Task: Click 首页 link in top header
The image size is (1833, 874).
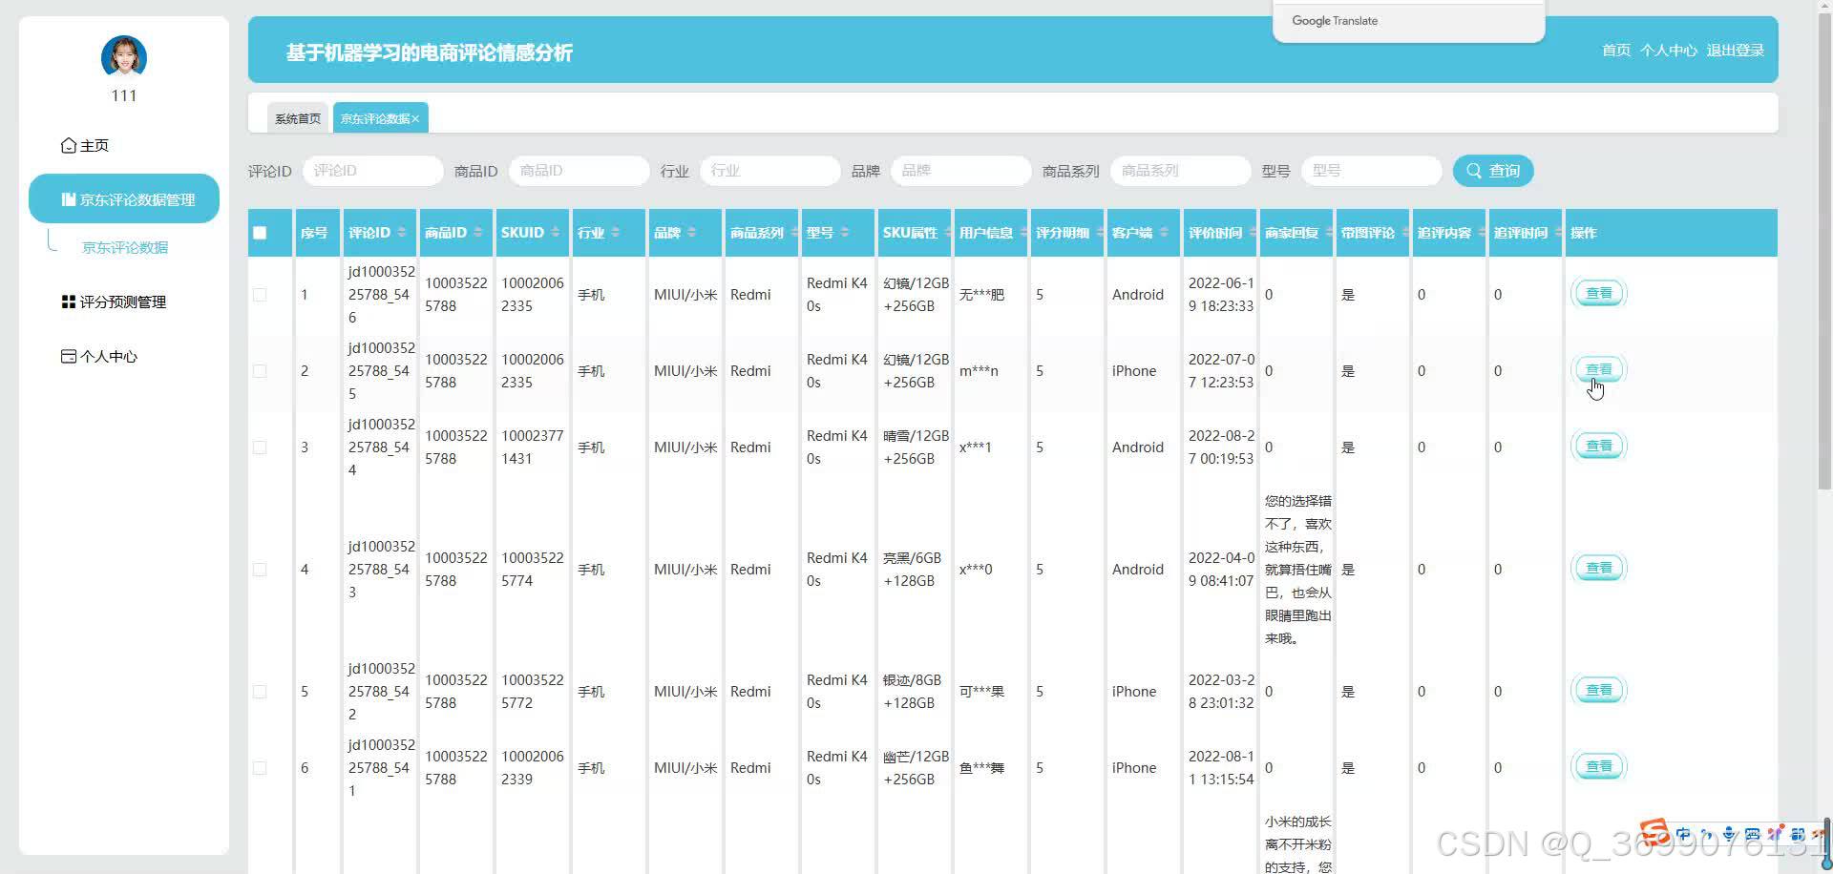Action: 1616,50
